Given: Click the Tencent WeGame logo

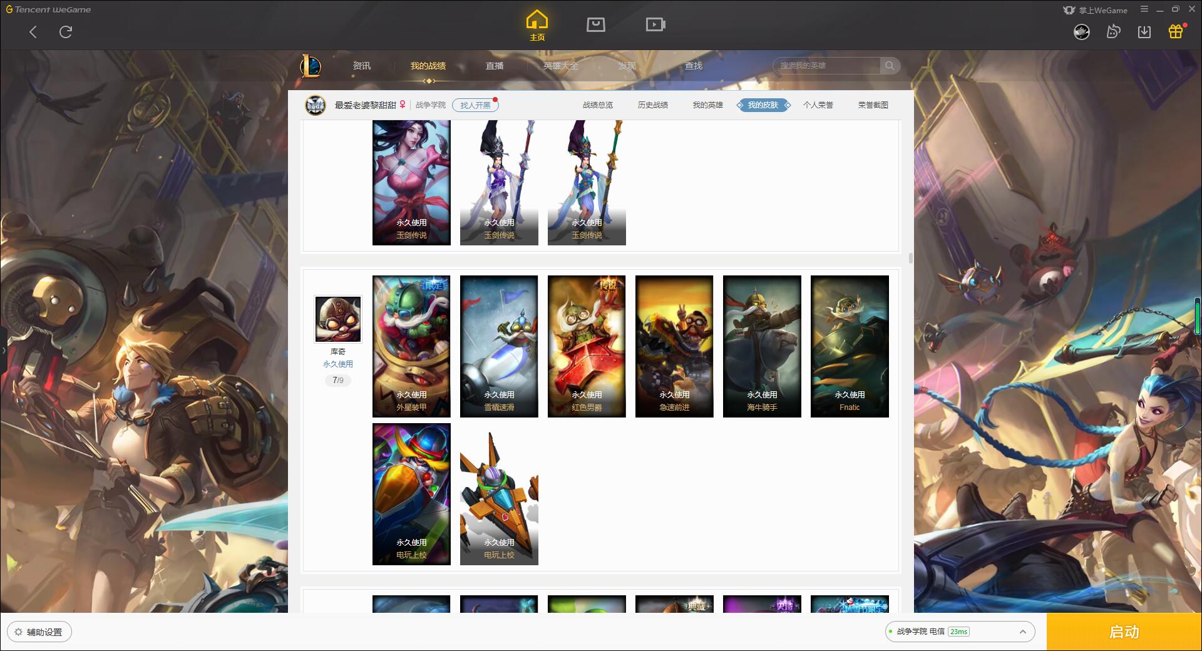Looking at the screenshot, I should point(49,9).
